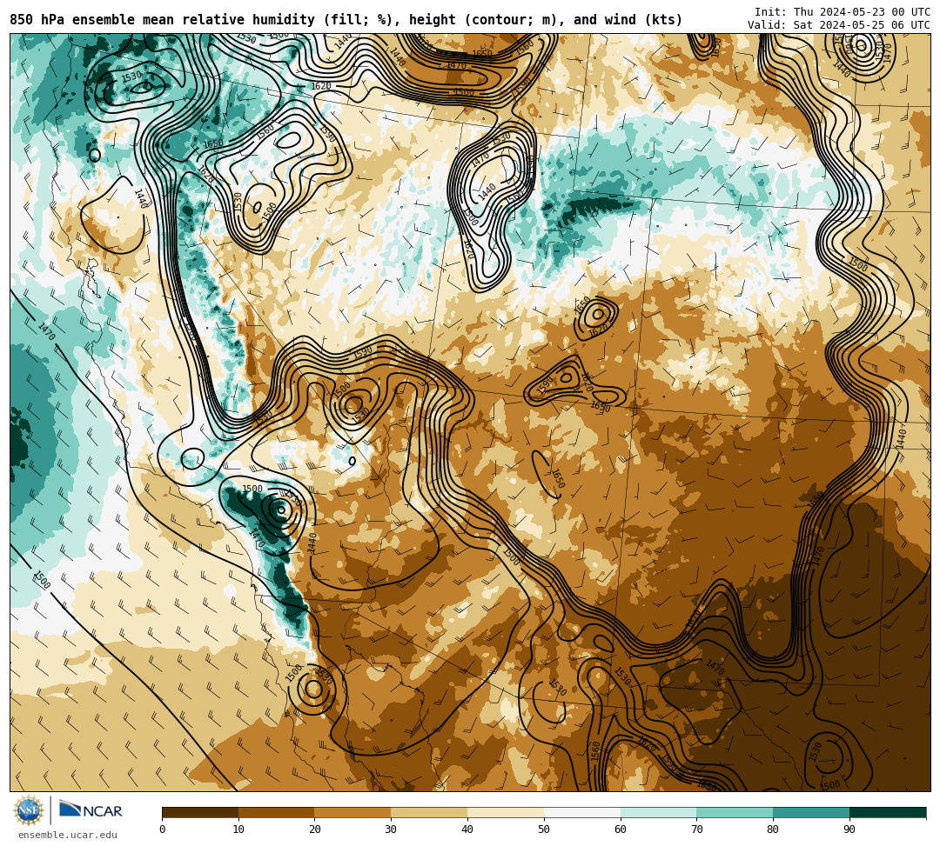Click the colorbar tick label '50'
This screenshot has height=846, width=940.
tap(544, 829)
